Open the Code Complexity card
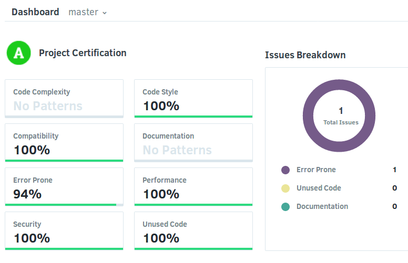Screen dimensions: 408x263 (x=64, y=99)
